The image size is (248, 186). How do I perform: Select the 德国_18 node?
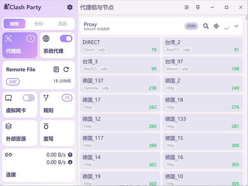tap(202, 103)
